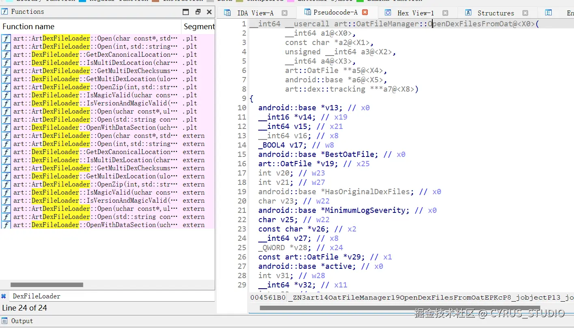Click the icon of the extern OpenZip row
The width and height of the screenshot is (574, 328).
(6, 184)
